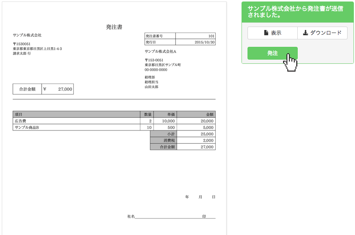Click the 発注書番号 label cell
The height and width of the screenshot is (235, 355).
click(160, 36)
